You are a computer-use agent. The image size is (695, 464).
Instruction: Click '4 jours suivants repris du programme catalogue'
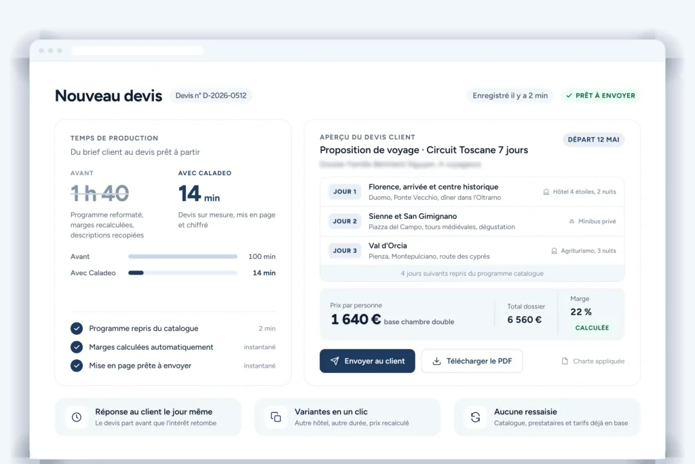pyautogui.click(x=472, y=273)
